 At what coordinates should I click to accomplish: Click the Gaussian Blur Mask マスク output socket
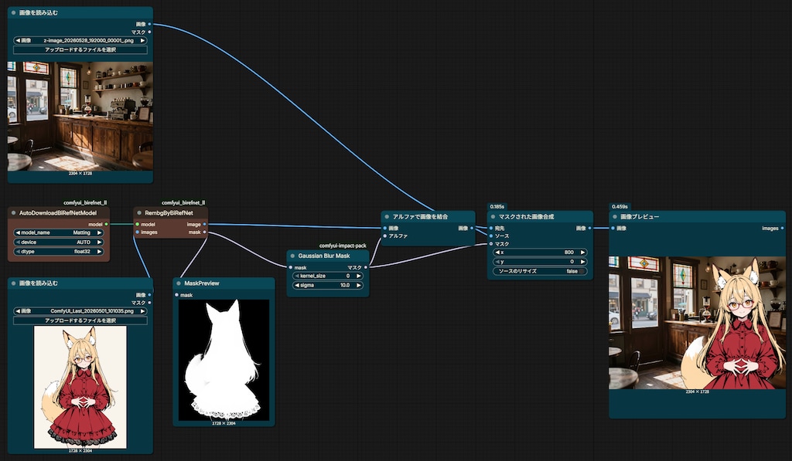[366, 267]
